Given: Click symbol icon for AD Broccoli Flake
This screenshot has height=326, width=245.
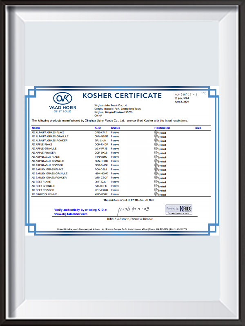Looking at the screenshot, I should point(156,194).
